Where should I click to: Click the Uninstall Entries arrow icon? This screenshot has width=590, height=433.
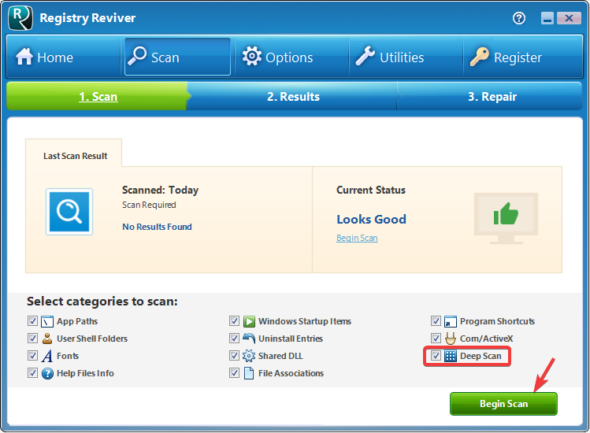point(249,339)
